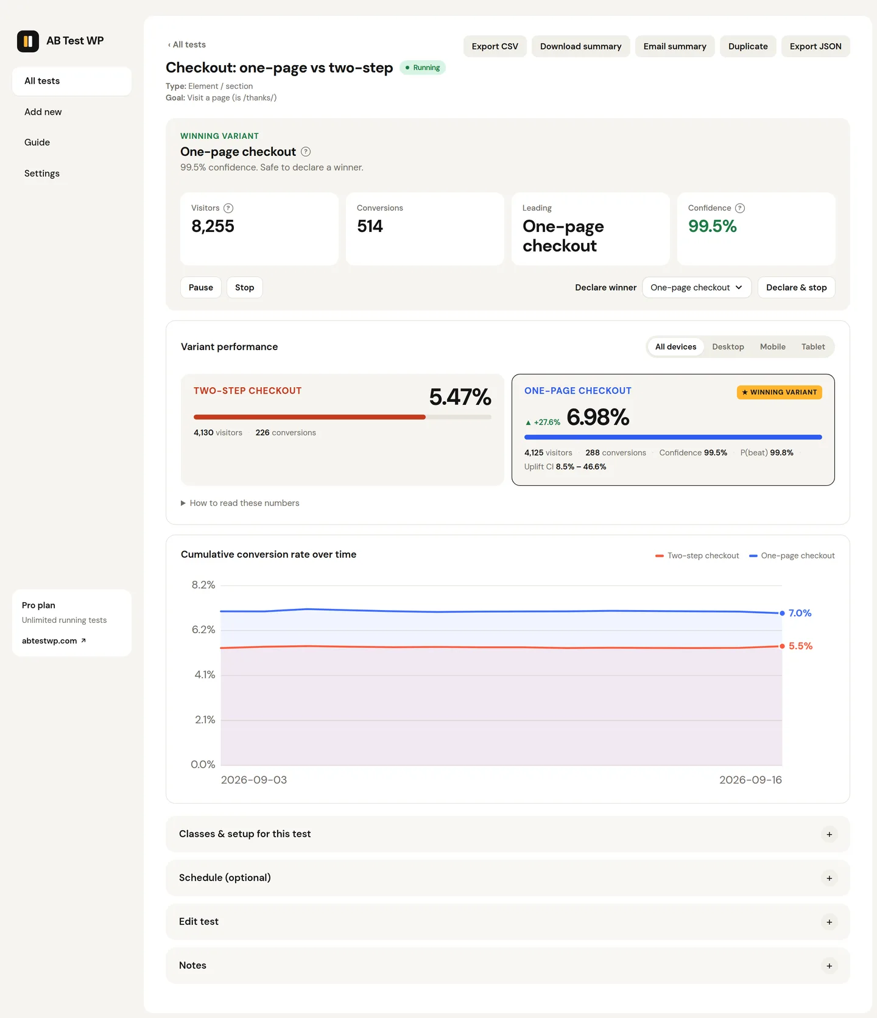This screenshot has width=877, height=1018.
Task: Click the Confidence card help icon
Action: click(740, 208)
